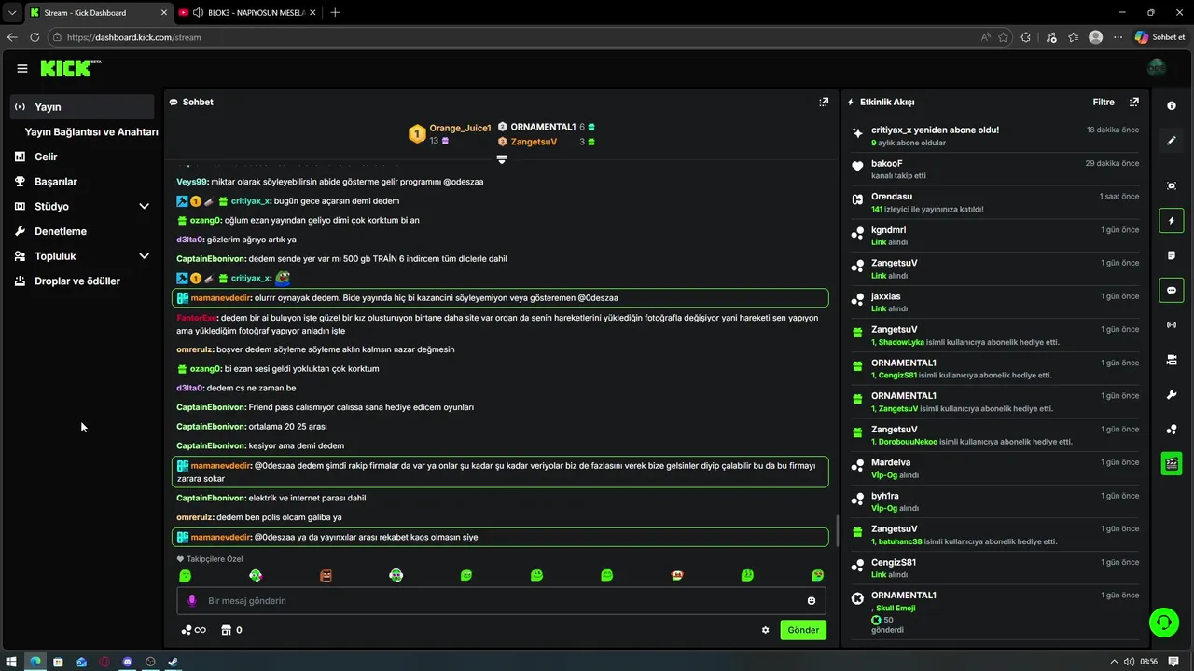Click the Kick logo
The image size is (1194, 671).
pos(70,68)
